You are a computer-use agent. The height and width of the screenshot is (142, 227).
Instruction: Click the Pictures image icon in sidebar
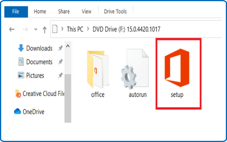21,75
